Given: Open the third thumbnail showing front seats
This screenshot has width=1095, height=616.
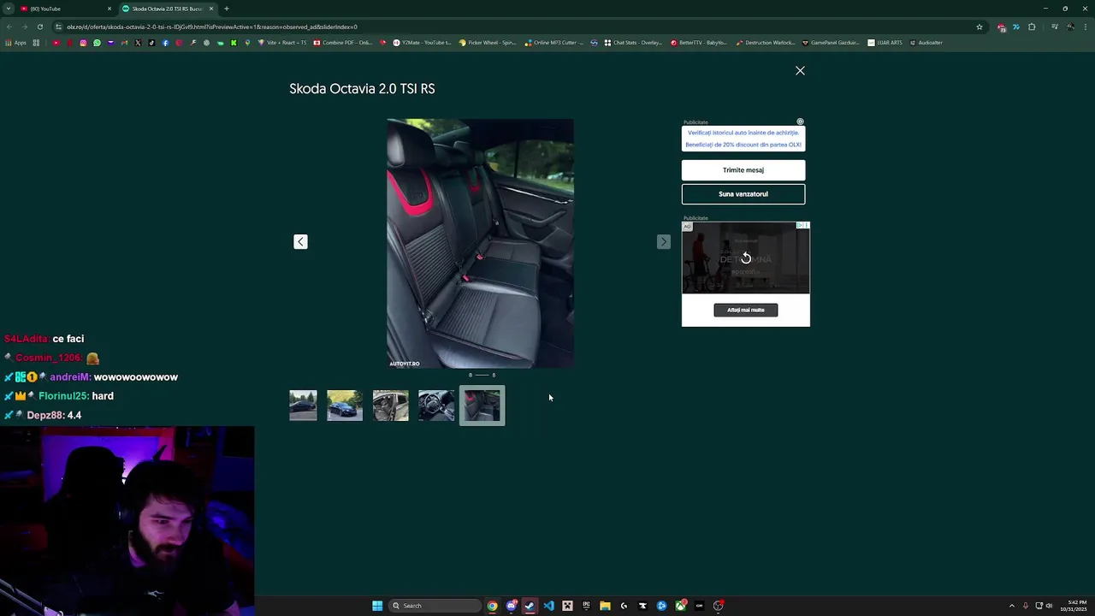Looking at the screenshot, I should [x=391, y=406].
